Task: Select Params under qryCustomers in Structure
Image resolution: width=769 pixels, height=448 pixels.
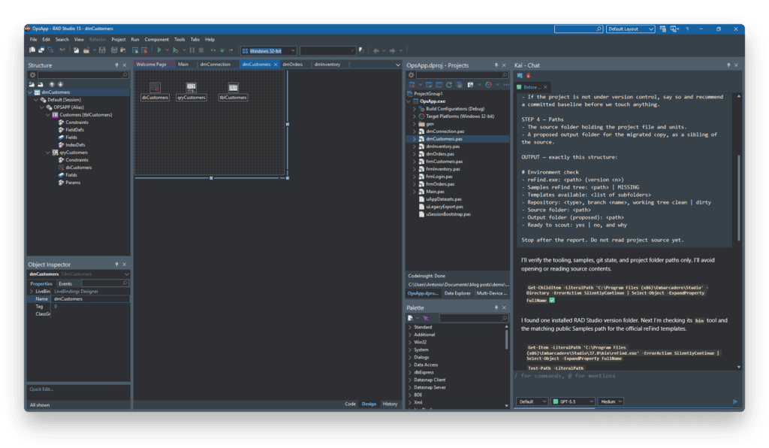Action: (x=73, y=183)
